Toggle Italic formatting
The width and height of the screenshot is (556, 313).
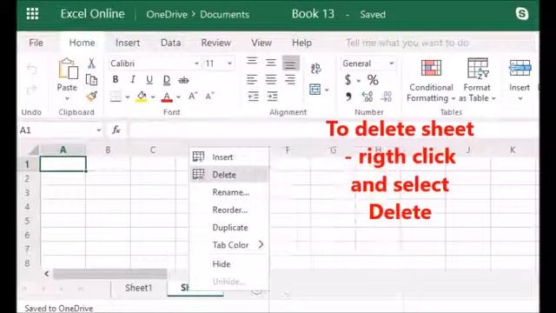[133, 79]
